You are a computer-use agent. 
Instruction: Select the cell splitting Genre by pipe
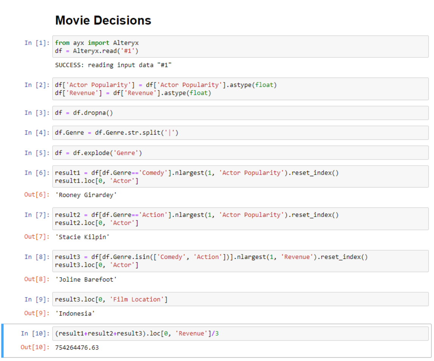(x=151, y=133)
